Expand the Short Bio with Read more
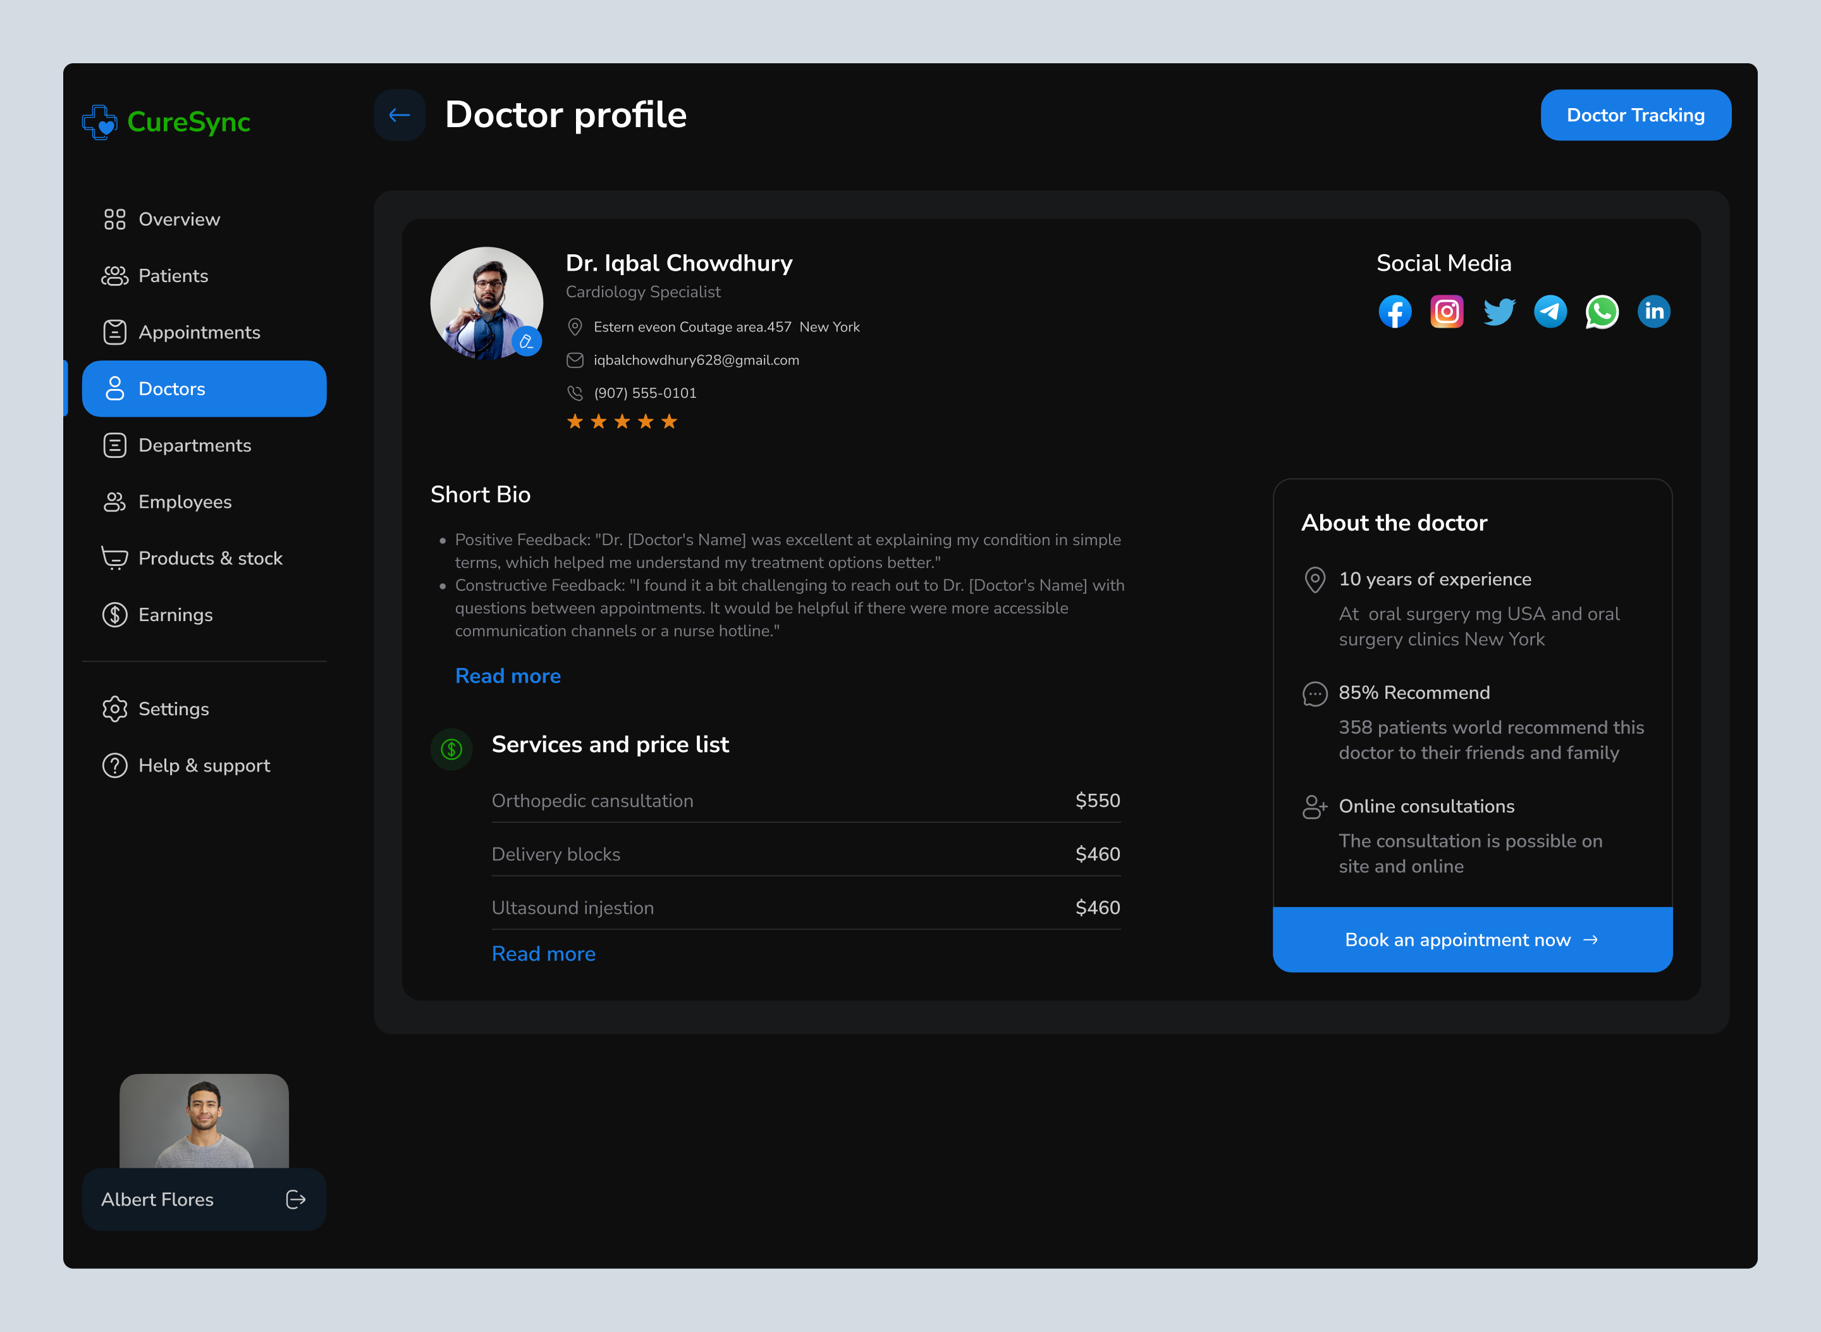 pos(508,675)
